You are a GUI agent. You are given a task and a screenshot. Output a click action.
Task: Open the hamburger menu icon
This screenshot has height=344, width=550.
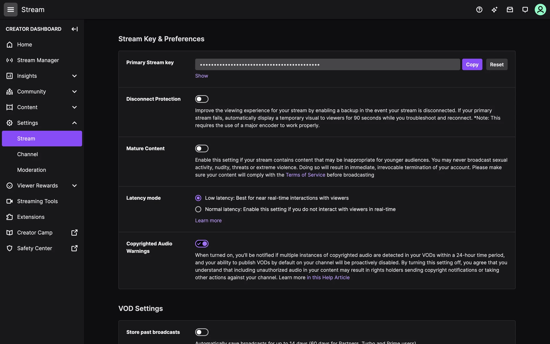point(11,9)
